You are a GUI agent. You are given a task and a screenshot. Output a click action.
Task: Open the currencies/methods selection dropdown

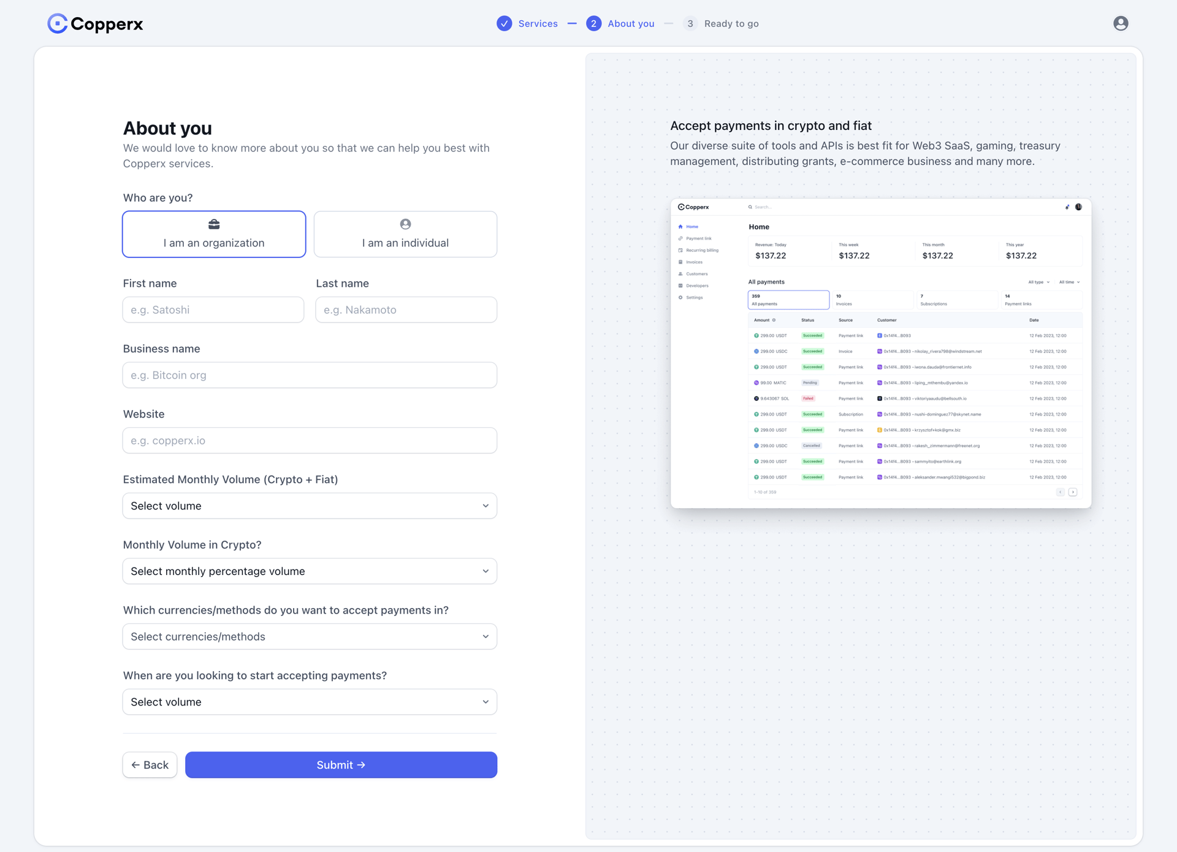click(309, 636)
